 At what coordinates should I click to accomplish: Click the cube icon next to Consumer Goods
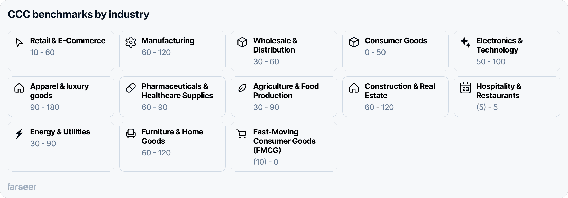pyautogui.click(x=354, y=42)
